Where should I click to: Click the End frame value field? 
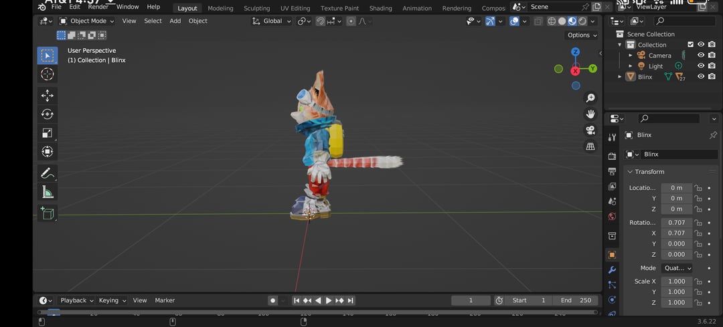(576, 300)
